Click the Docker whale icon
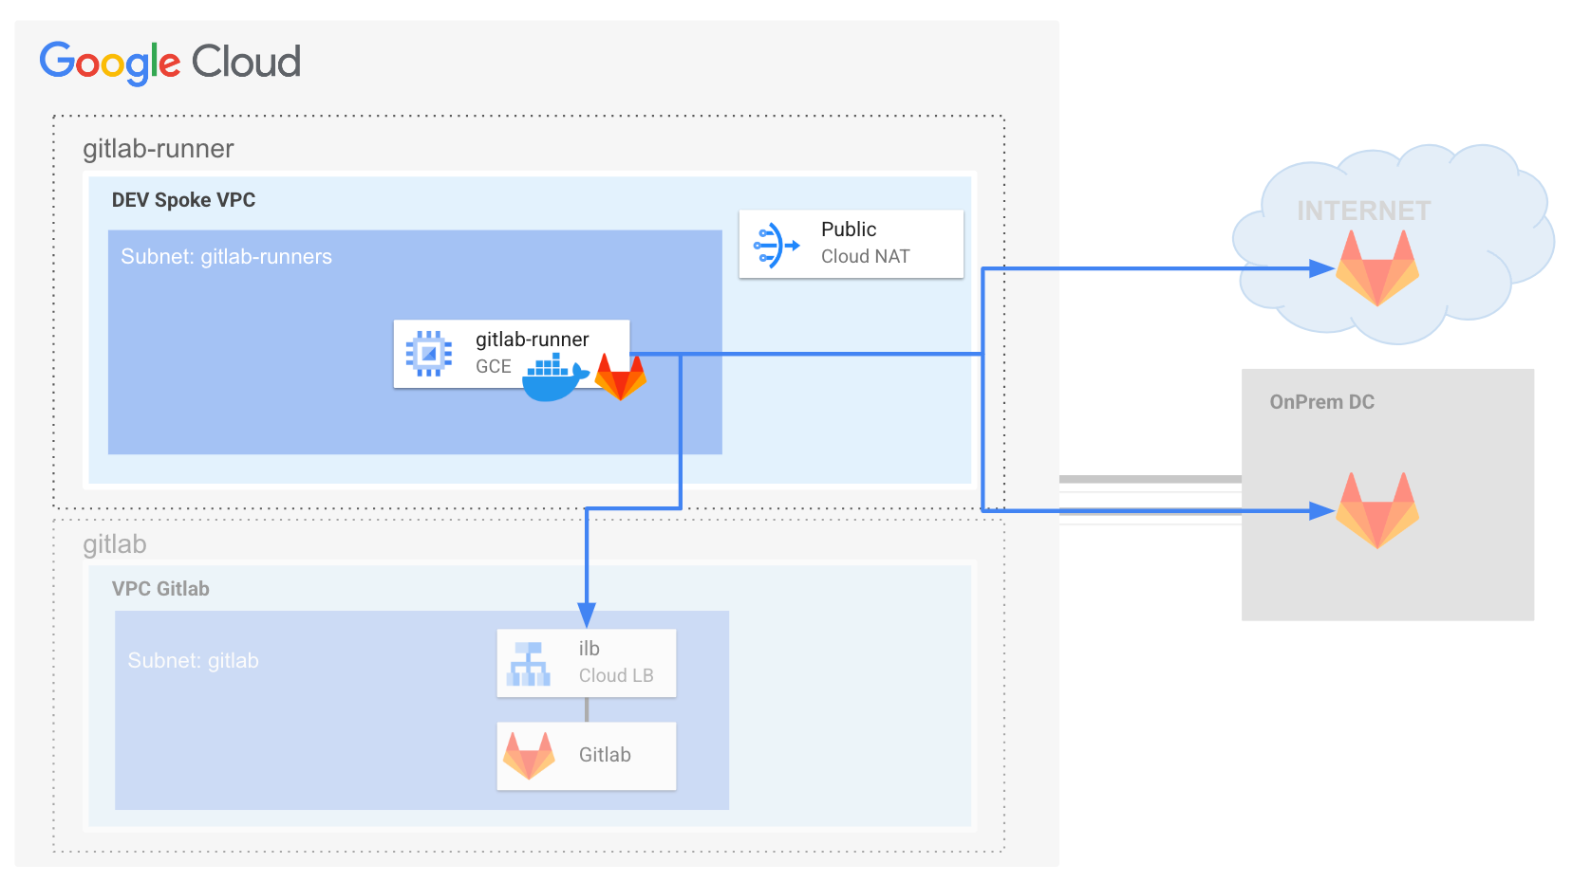This screenshot has width=1591, height=882. tap(555, 377)
